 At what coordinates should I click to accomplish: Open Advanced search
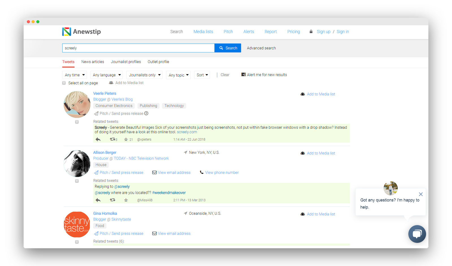(x=261, y=48)
